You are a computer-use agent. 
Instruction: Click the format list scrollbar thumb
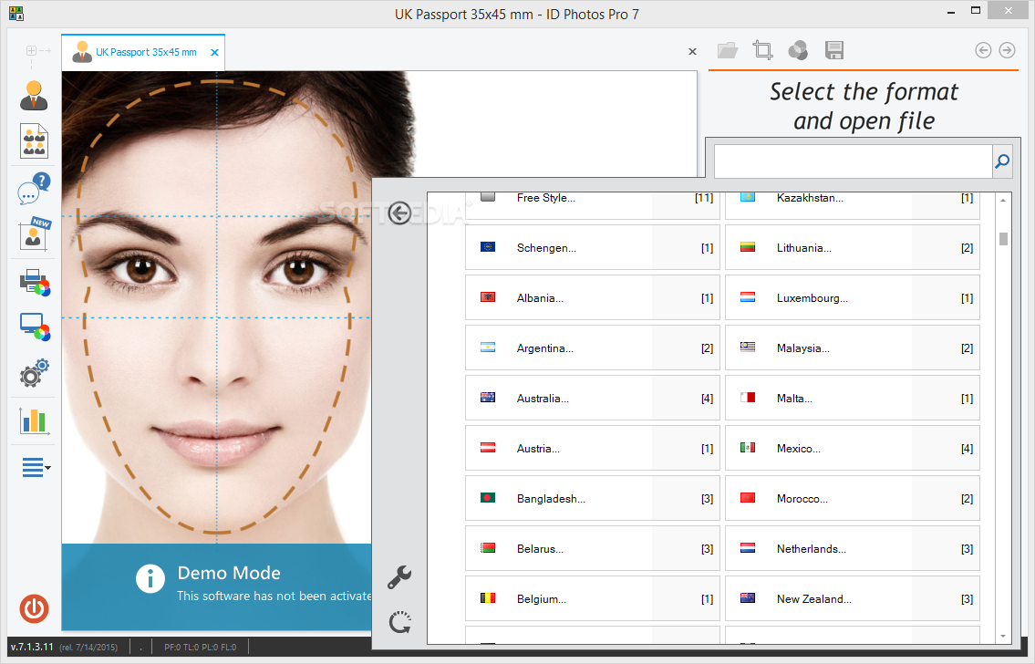coord(1003,238)
